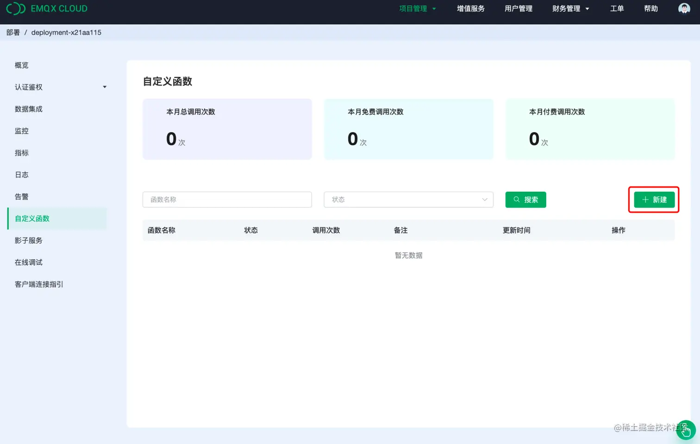700x444 pixels.
Task: Open 用户管理 from the navigation bar
Action: click(518, 8)
